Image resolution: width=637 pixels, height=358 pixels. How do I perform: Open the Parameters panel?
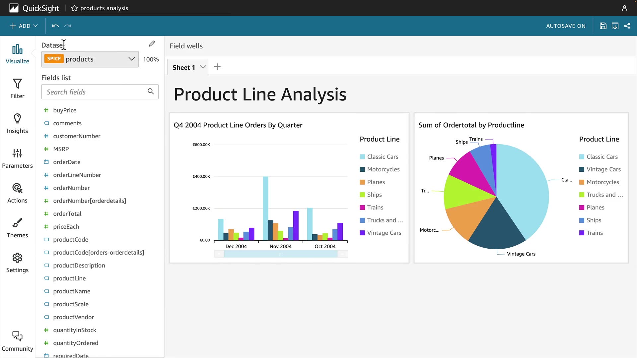tap(17, 158)
